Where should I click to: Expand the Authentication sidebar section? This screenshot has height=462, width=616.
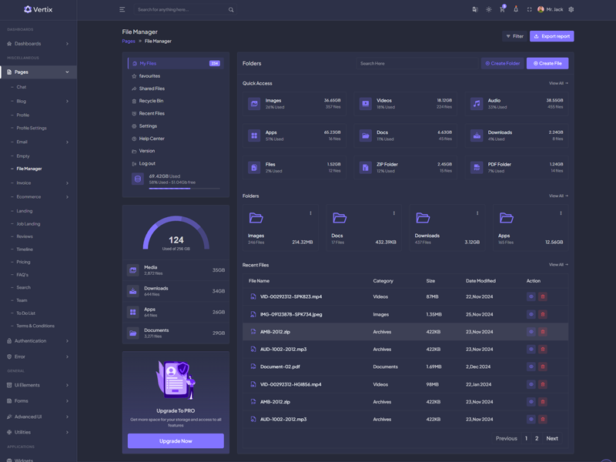click(x=38, y=340)
